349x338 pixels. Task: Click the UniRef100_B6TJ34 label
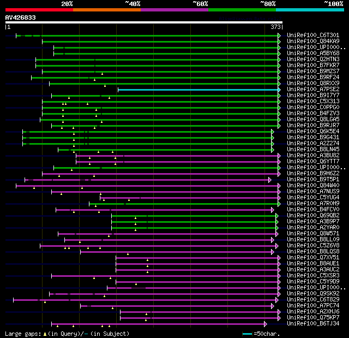tap(313, 324)
